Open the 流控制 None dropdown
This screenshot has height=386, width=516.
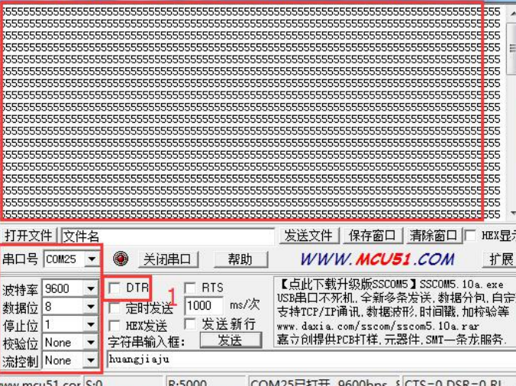click(91, 360)
